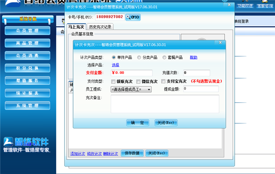The height and width of the screenshot is (174, 275).
Task: Select the 套餐产品 radio option
Action: (x=164, y=58)
